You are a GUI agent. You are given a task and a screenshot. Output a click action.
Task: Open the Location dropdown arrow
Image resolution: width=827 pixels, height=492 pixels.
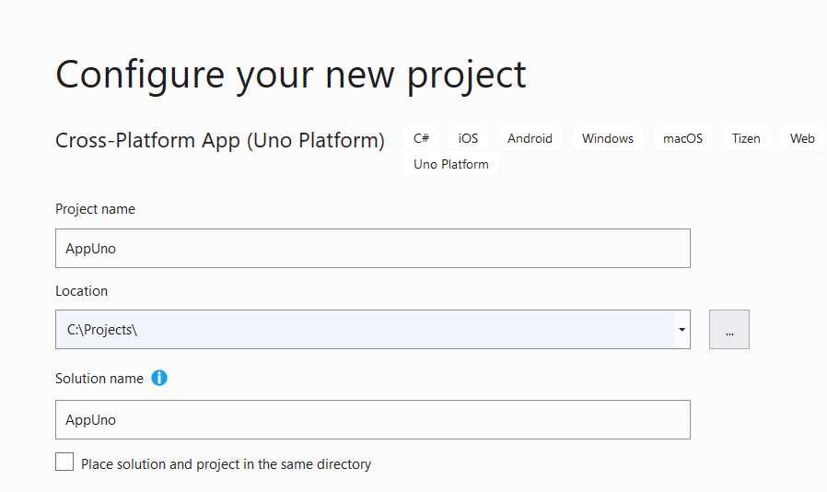[681, 330]
